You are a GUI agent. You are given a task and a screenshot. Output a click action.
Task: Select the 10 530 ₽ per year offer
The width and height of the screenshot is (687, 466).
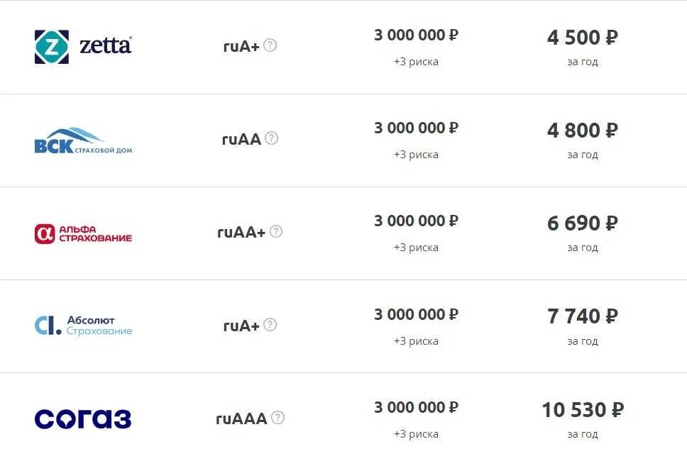[x=582, y=410]
